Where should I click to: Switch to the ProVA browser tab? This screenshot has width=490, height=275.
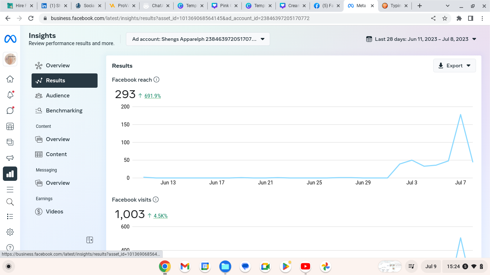122,6
